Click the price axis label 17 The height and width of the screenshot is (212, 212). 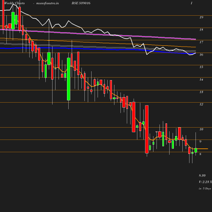[201, 42]
